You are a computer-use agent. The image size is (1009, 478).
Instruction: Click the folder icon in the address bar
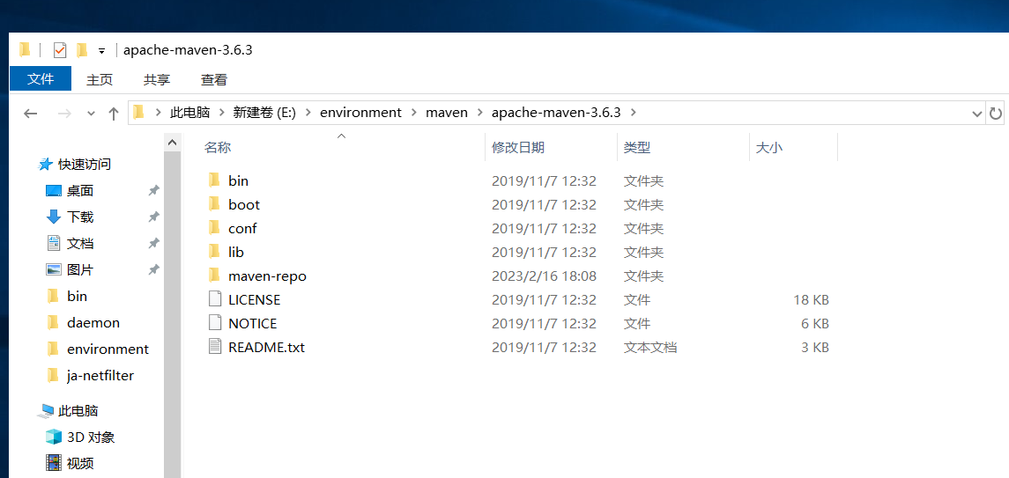pos(138,113)
